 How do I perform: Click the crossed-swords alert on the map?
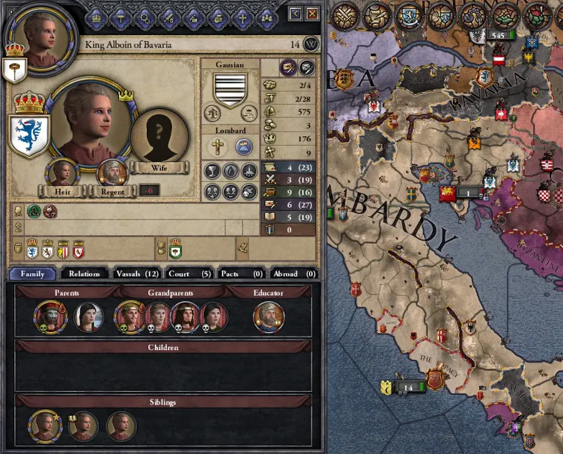[x=345, y=16]
